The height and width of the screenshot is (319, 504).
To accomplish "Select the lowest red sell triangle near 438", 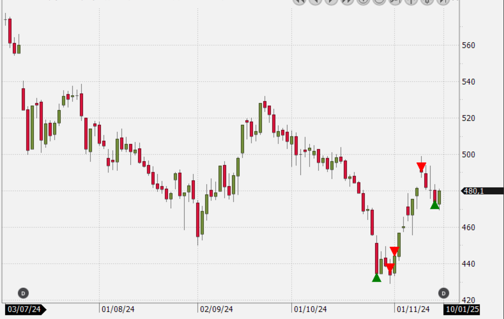I will pos(390,267).
